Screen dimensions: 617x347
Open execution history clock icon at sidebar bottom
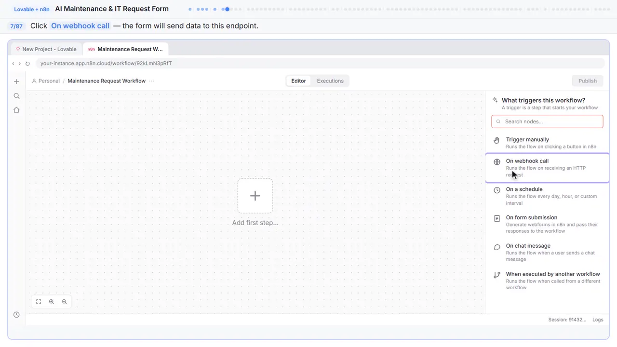tap(16, 315)
